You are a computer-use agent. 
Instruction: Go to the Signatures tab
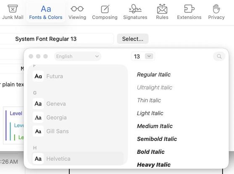135,12
